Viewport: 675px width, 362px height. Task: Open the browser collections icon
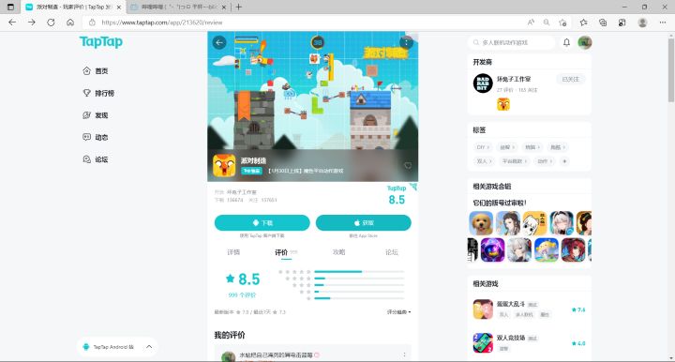click(603, 23)
